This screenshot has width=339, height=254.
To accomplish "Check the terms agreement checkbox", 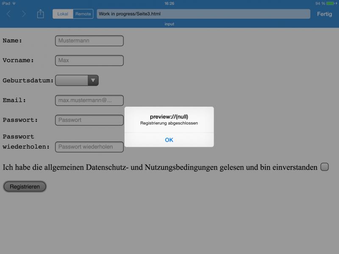I will (x=324, y=167).
